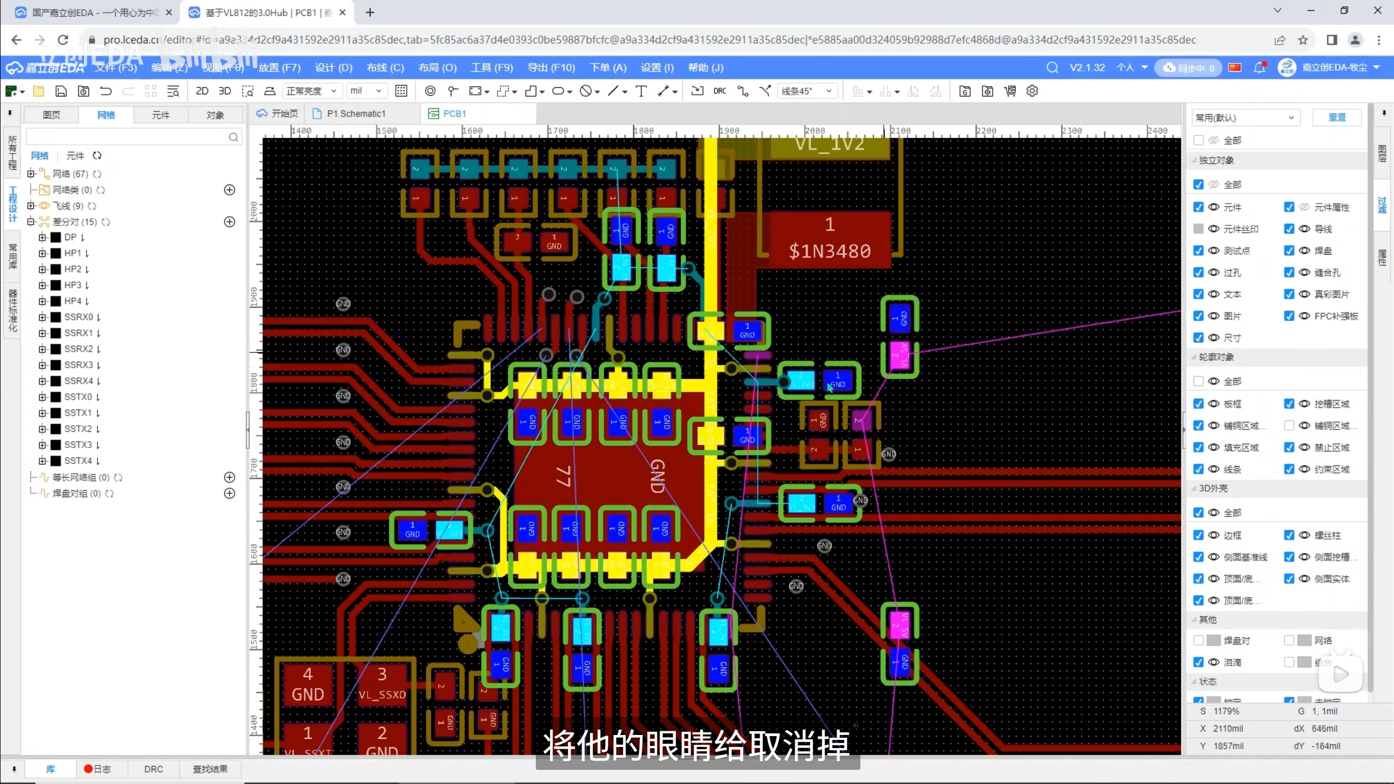Open the 线条45° routing angle dropdown
The height and width of the screenshot is (784, 1394).
[x=807, y=91]
